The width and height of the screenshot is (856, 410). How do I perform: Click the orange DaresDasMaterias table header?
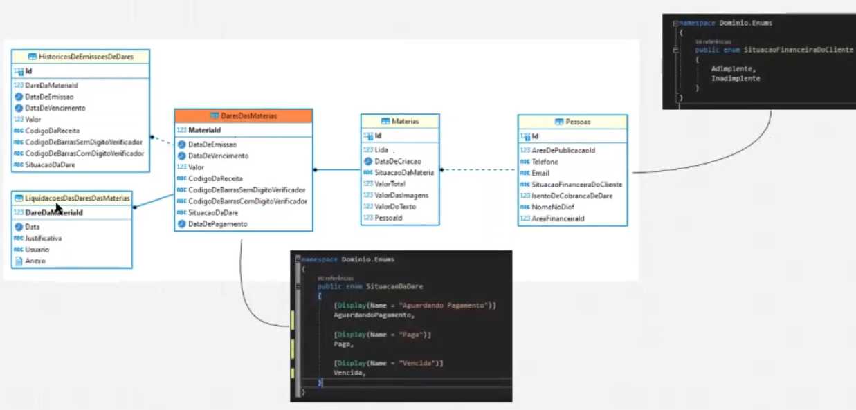(x=244, y=116)
